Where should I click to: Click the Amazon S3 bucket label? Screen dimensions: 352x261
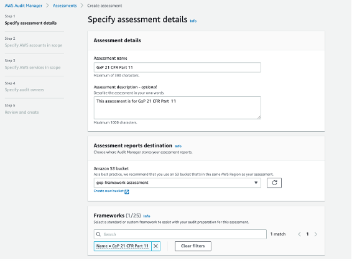pyautogui.click(x=111, y=168)
